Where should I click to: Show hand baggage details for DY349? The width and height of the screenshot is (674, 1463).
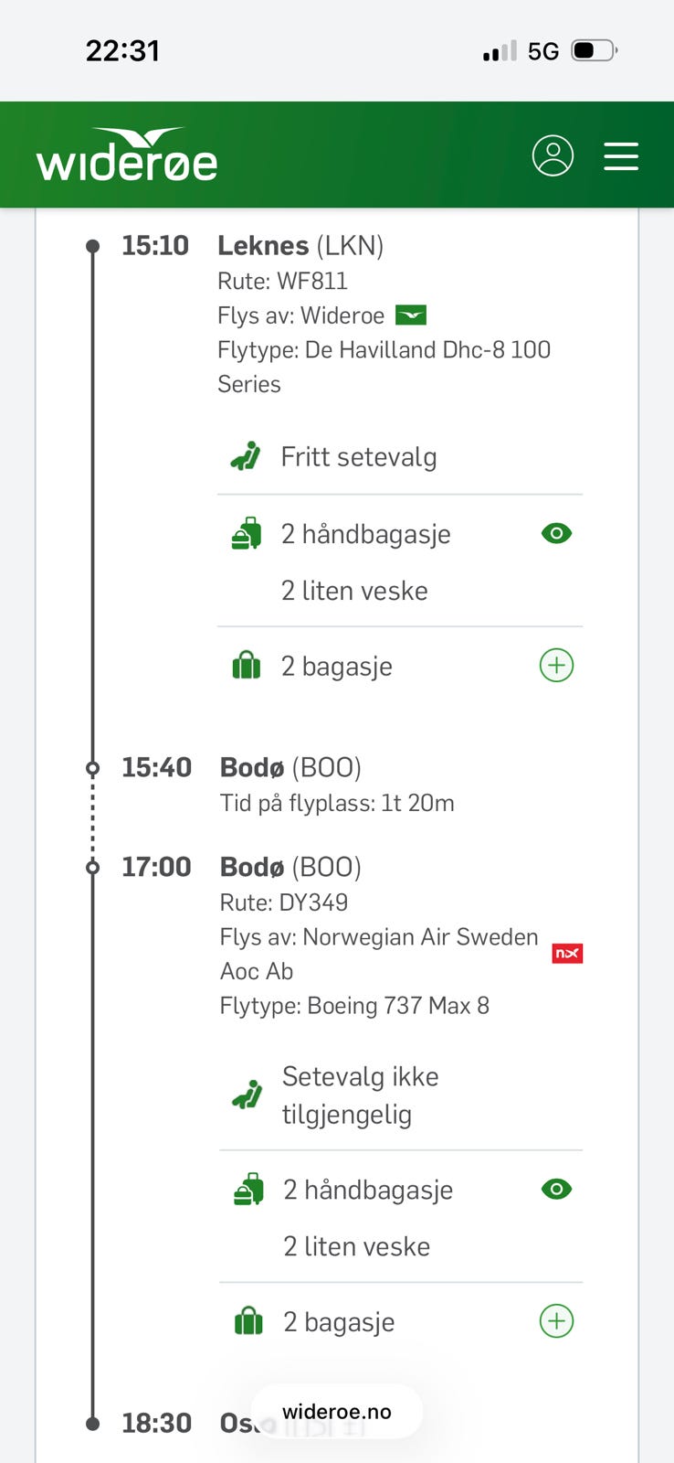click(x=556, y=1189)
